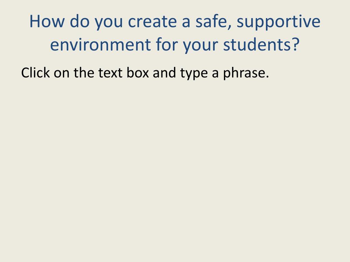
Task: Click the 'Click on the text box' instruction line
Action: tap(145, 73)
